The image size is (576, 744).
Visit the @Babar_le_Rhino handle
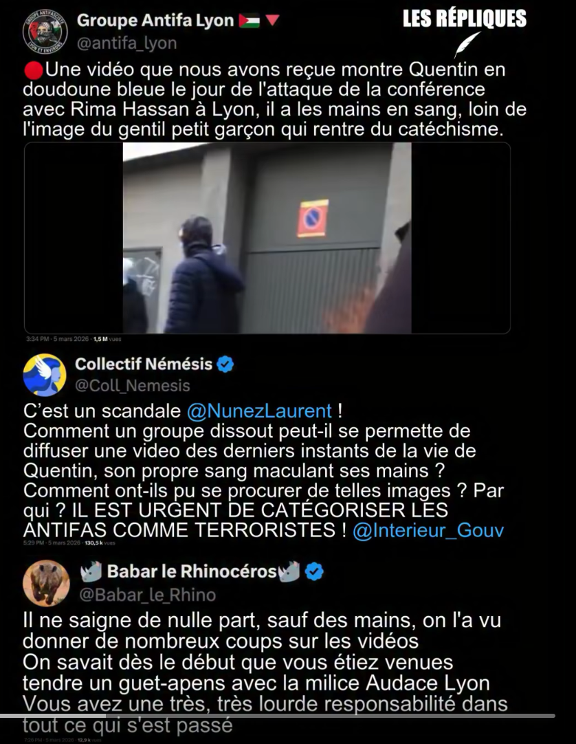pyautogui.click(x=147, y=595)
